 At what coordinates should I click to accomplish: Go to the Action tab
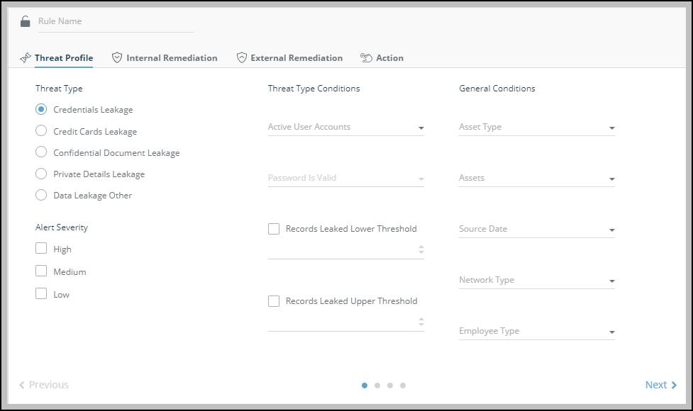tap(389, 58)
